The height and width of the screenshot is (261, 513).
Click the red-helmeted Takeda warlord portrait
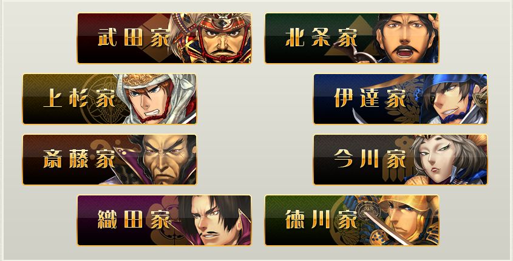coord(212,39)
